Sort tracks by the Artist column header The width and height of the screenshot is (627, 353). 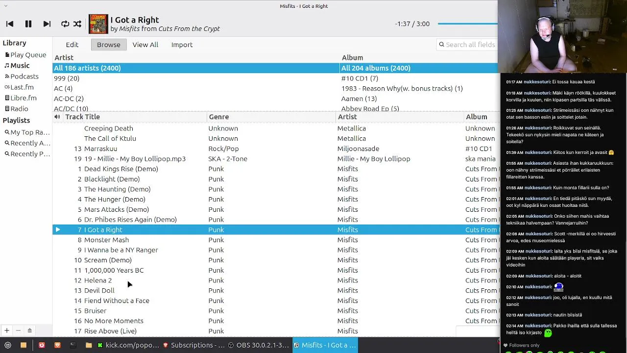[x=347, y=117]
